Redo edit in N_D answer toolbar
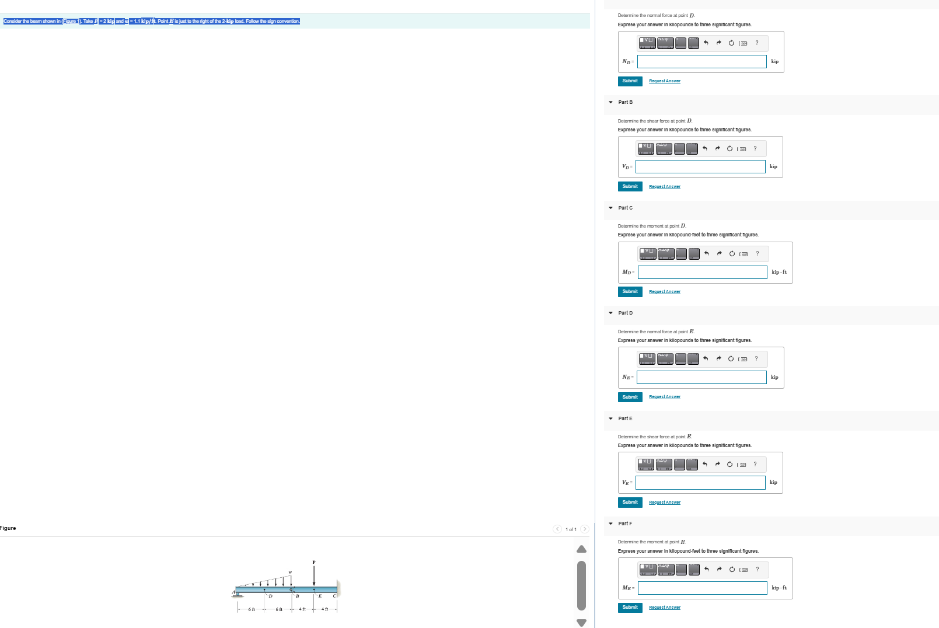 click(x=718, y=43)
